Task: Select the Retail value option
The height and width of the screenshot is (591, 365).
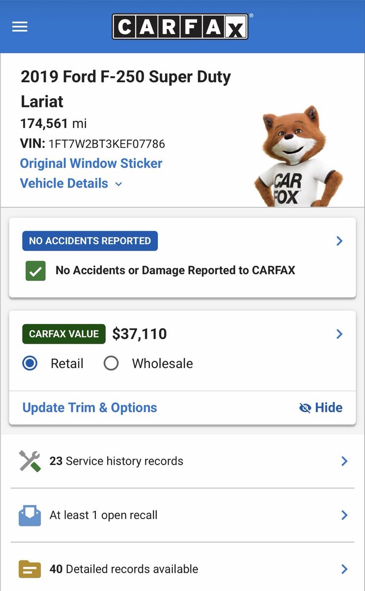Action: (x=30, y=363)
